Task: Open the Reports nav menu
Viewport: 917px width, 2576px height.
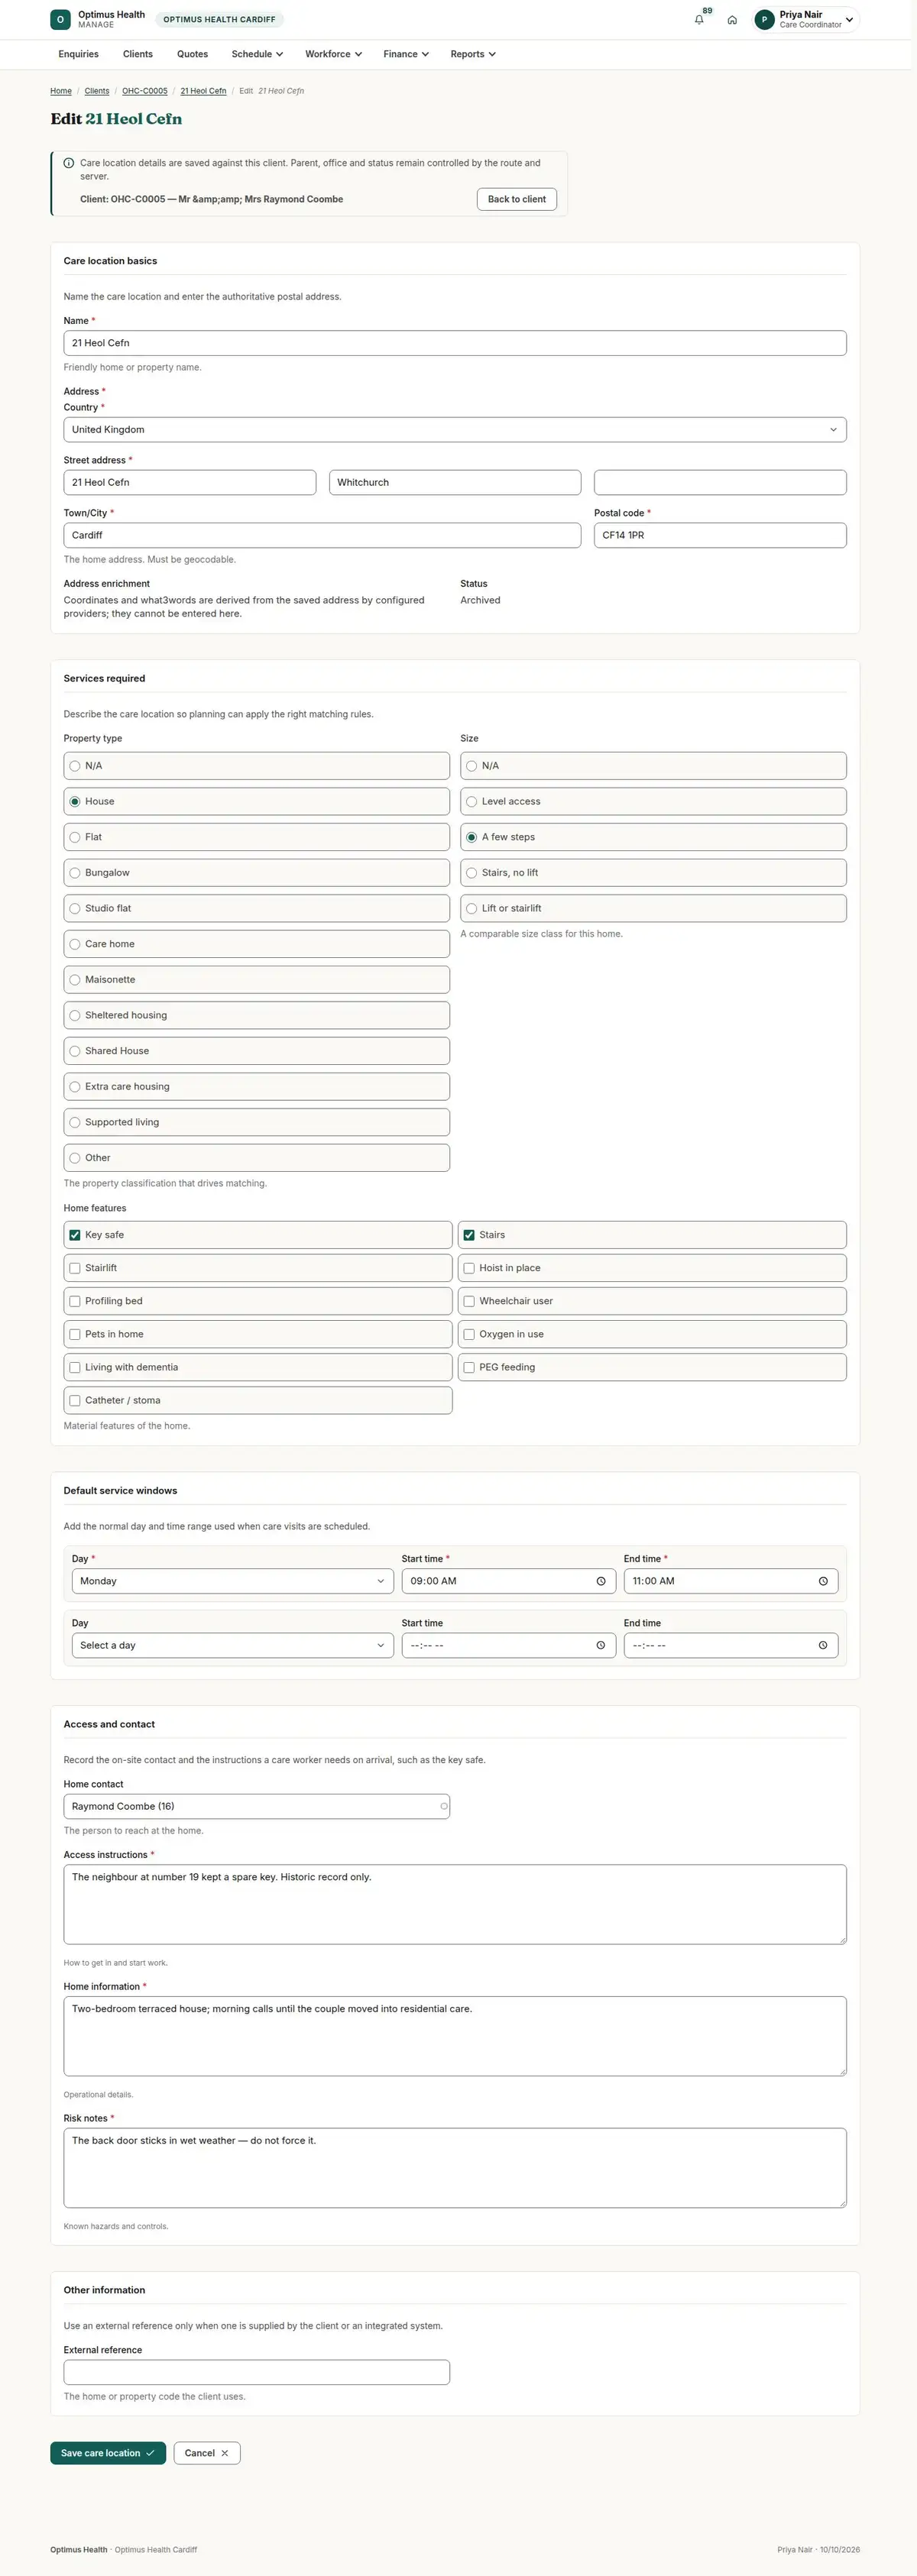Action: pyautogui.click(x=473, y=54)
